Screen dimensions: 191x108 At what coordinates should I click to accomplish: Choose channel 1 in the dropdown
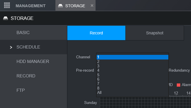[x=132, y=57]
